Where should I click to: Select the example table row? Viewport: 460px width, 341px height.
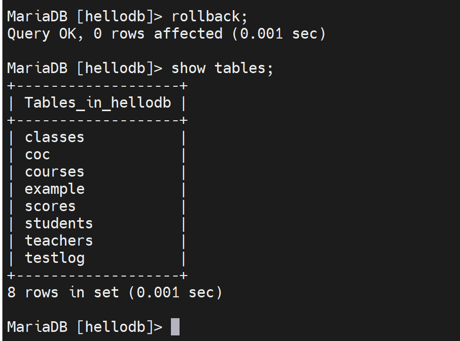click(x=54, y=189)
